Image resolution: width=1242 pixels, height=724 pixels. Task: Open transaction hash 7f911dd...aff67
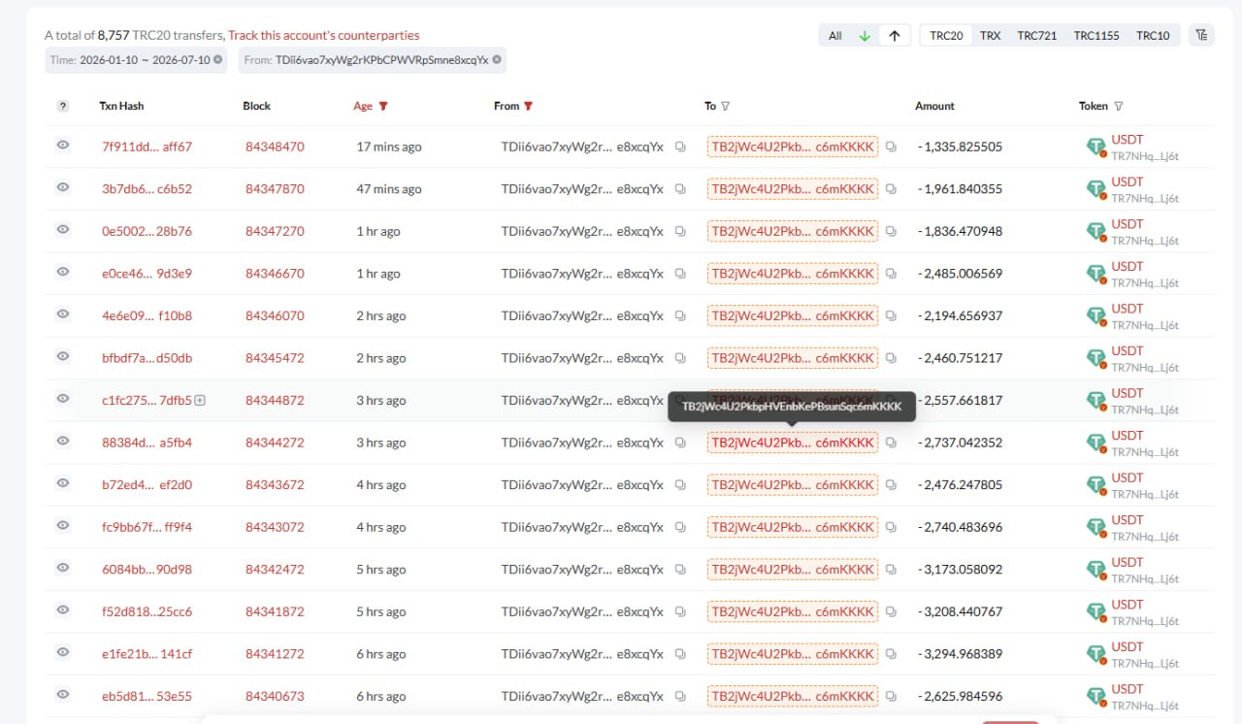coord(147,147)
